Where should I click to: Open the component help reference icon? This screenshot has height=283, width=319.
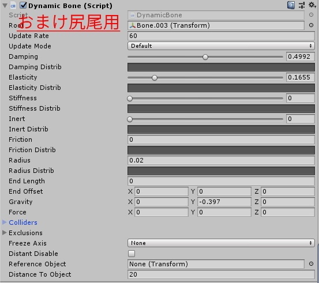[x=291, y=5]
